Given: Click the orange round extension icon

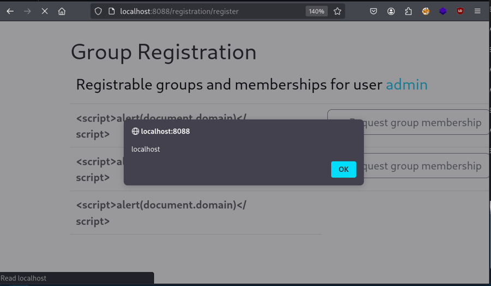Looking at the screenshot, I should (x=426, y=11).
